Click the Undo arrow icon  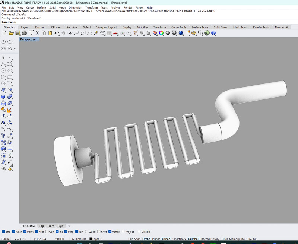pyautogui.click(x=57, y=33)
